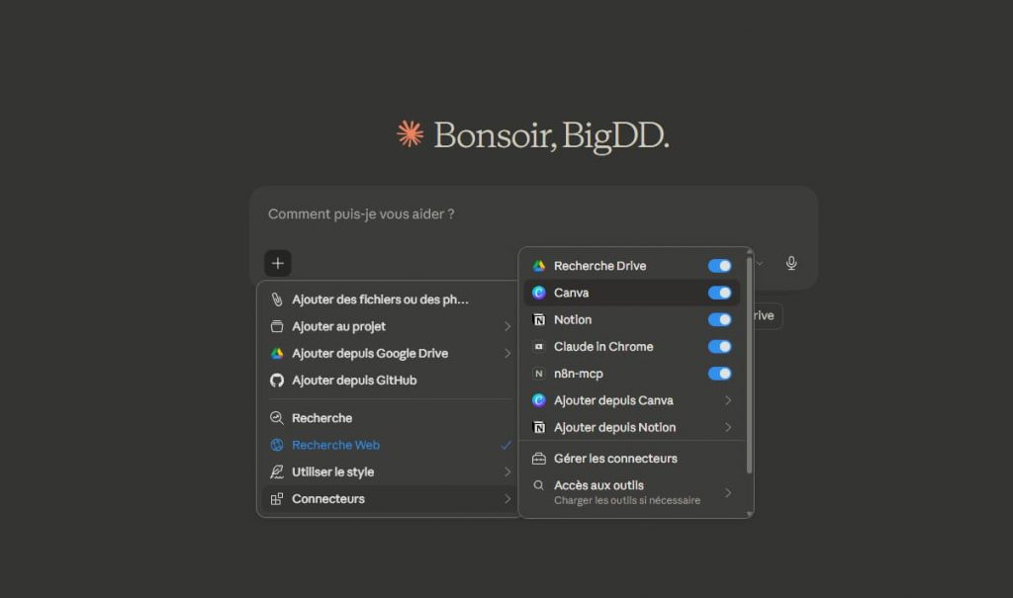
Task: Click the Claude in Chrome icon
Action: pos(539,347)
